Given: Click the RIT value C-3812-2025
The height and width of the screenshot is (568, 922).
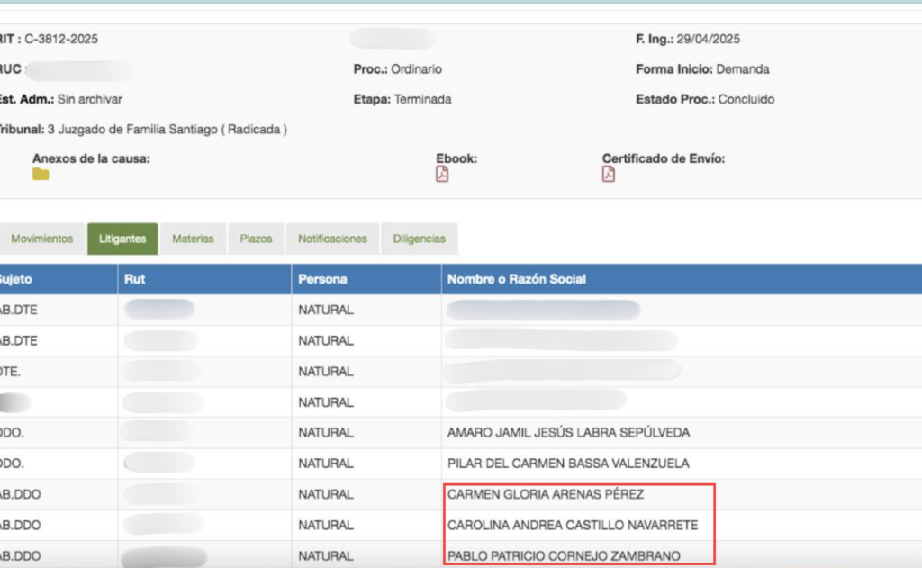Looking at the screenshot, I should point(63,40).
